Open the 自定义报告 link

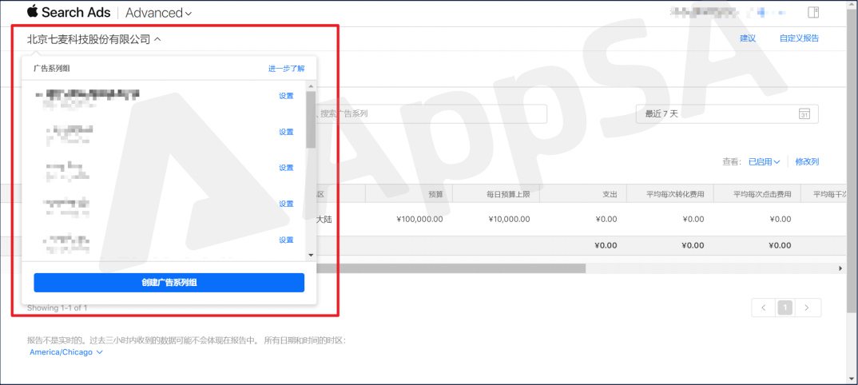point(800,38)
